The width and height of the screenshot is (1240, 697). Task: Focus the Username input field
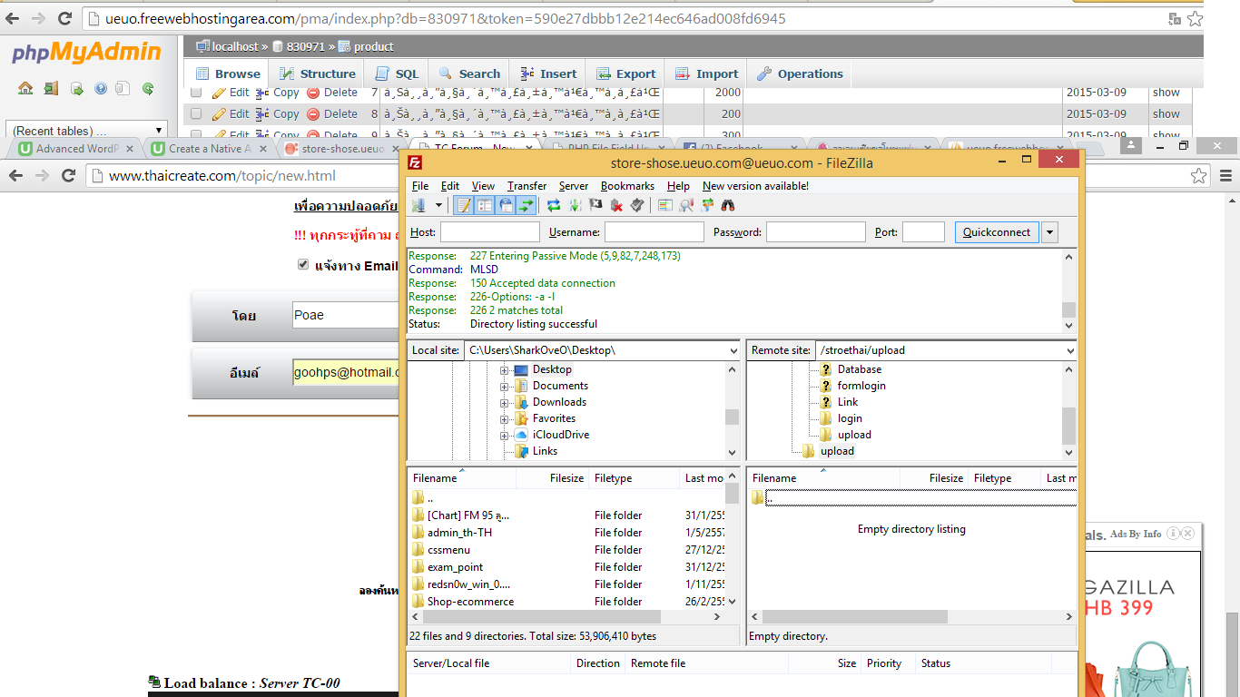pos(654,232)
